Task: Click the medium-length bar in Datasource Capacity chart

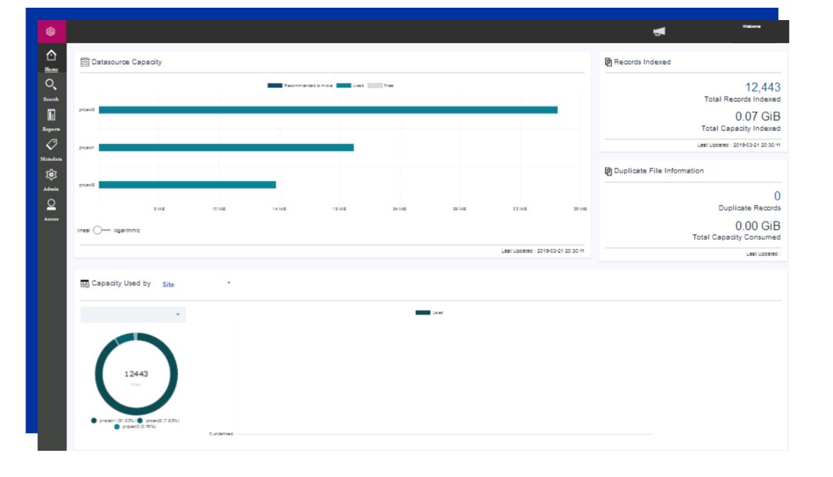Action: point(226,147)
